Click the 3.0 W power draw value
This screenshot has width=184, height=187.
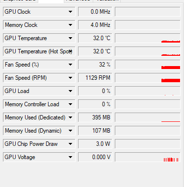click(95, 144)
